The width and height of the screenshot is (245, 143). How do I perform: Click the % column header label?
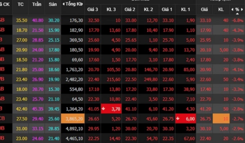tap(237, 9)
